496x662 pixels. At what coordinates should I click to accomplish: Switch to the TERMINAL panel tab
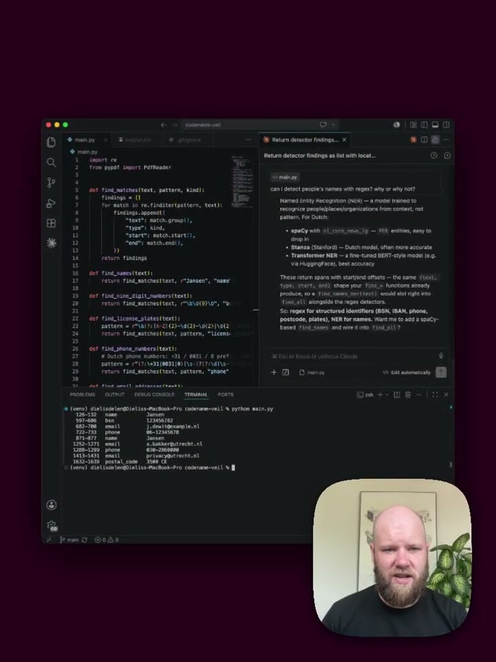(196, 395)
